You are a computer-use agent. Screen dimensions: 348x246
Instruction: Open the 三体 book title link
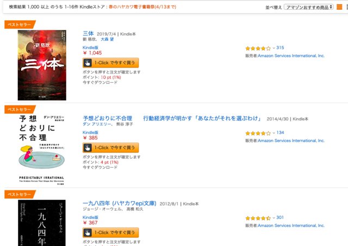pyautogui.click(x=88, y=33)
